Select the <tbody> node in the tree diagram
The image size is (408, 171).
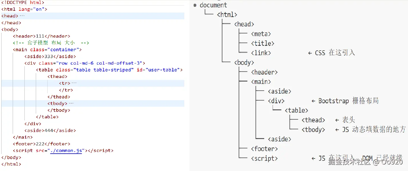click(313, 130)
